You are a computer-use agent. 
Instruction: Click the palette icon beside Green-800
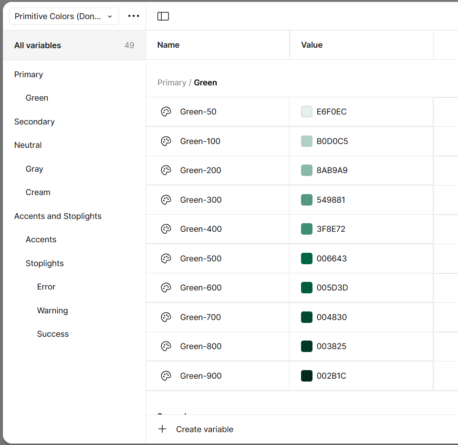[x=166, y=346]
